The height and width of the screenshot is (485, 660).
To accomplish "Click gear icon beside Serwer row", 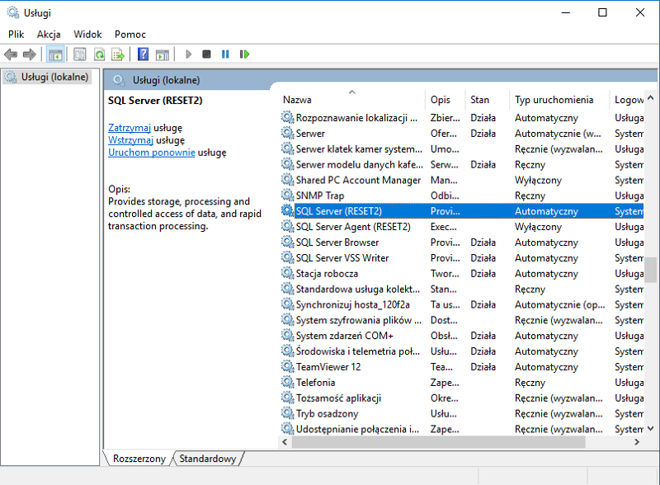I will [287, 132].
